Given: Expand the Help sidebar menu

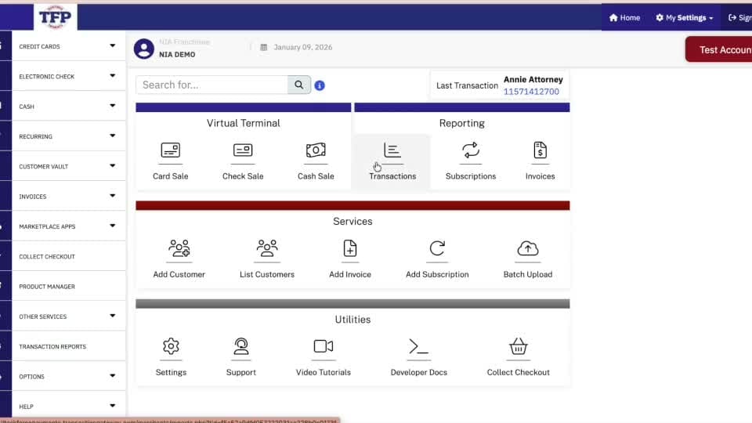Looking at the screenshot, I should tap(69, 407).
